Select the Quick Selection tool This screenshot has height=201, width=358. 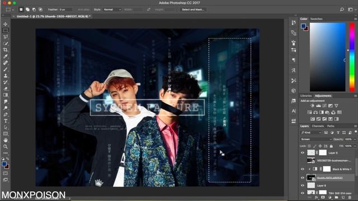[x=6, y=44]
